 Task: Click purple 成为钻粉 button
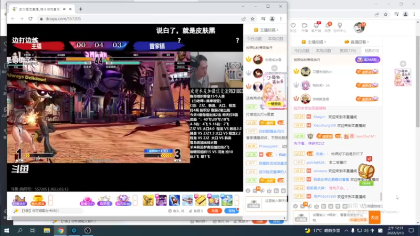point(367,60)
